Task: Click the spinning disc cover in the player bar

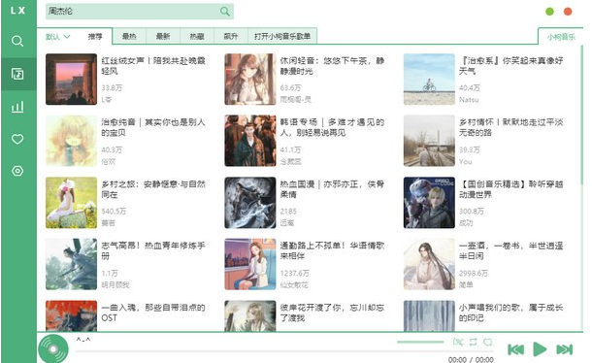Action: tap(52, 348)
